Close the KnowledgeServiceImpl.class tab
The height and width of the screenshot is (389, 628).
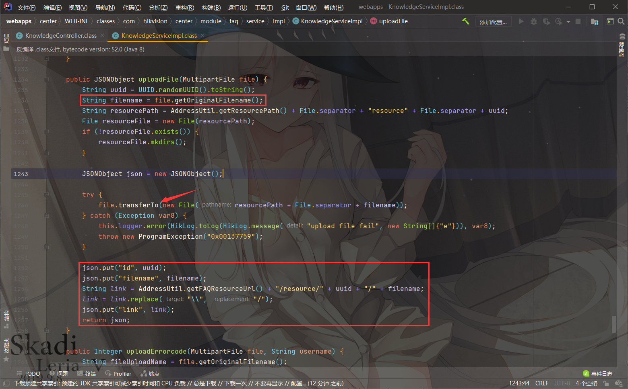point(202,36)
